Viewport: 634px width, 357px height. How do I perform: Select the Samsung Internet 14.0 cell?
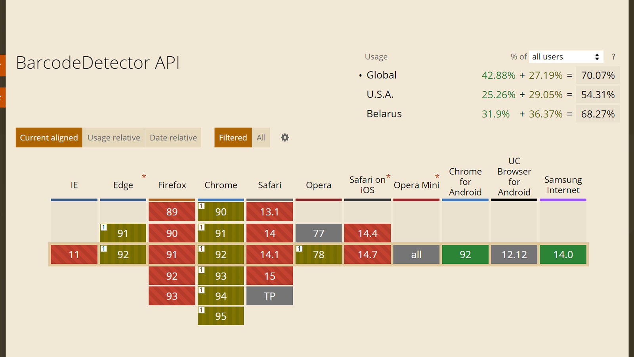[563, 254]
